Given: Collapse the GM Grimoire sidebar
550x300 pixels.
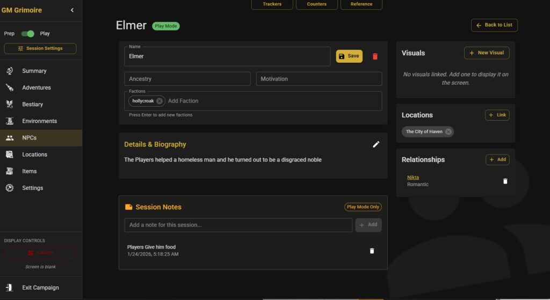Looking at the screenshot, I should click(x=73, y=10).
